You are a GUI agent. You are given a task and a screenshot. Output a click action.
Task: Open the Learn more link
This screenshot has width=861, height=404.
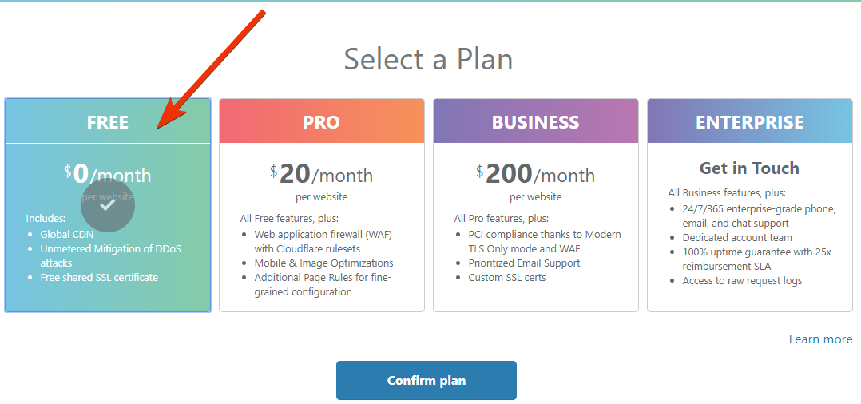click(820, 339)
